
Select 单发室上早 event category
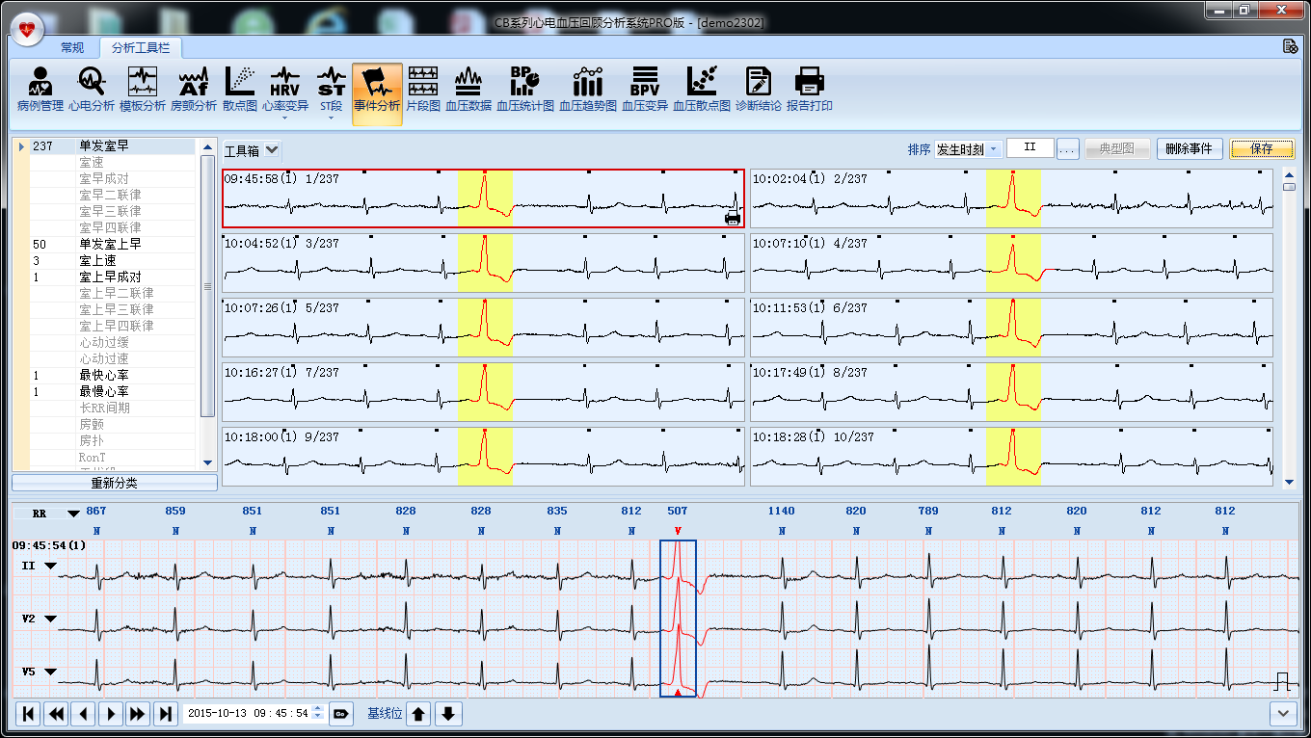click(109, 244)
